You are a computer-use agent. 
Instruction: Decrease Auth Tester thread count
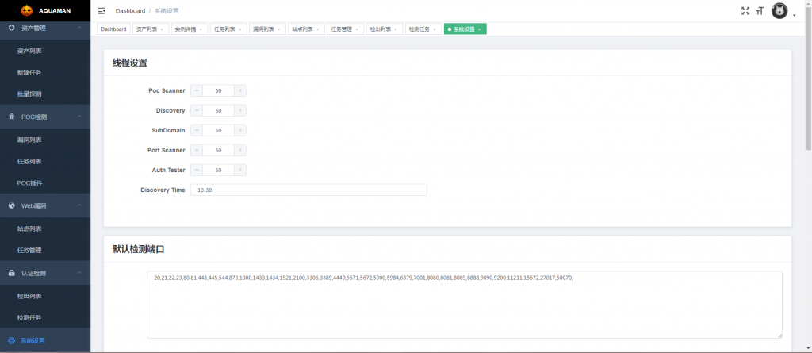pos(197,170)
